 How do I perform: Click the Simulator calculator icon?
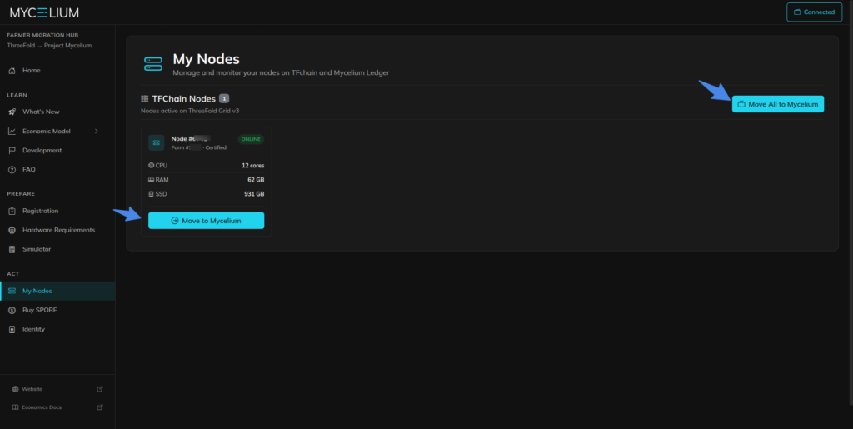(12, 249)
